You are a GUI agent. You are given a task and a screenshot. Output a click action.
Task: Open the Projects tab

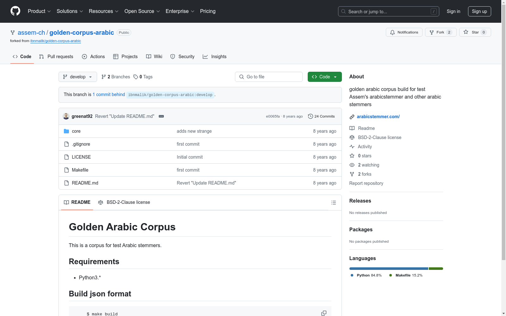point(126,57)
